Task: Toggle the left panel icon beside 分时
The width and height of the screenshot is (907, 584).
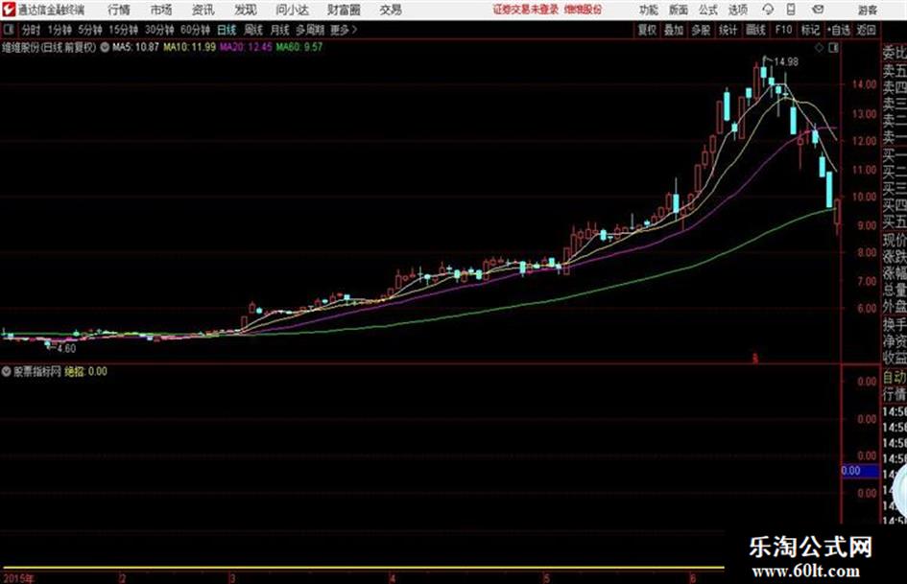Action: click(9, 30)
